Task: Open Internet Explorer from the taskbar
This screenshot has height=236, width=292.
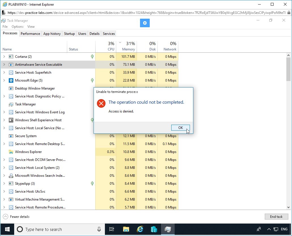Action: 140,229
